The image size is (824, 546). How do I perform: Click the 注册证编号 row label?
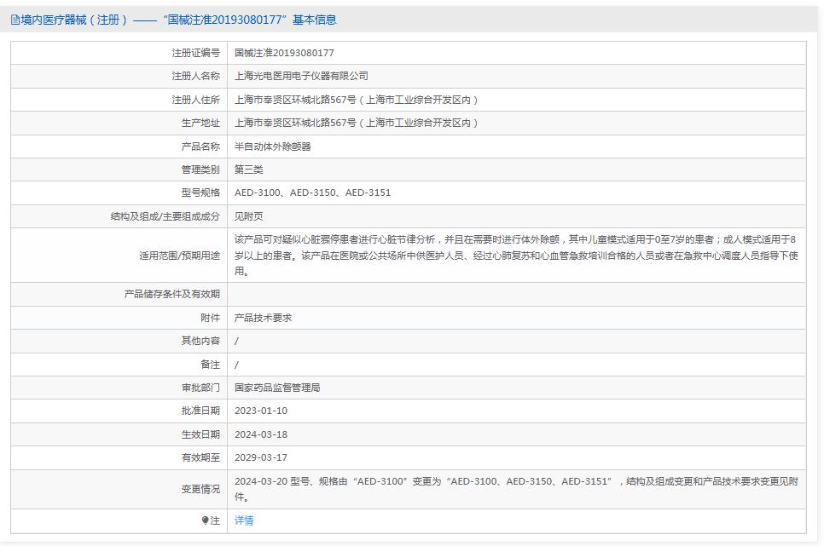[x=196, y=53]
